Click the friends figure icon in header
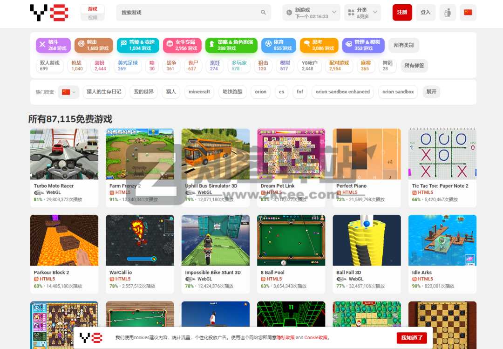The height and width of the screenshot is (349, 503). point(448,13)
